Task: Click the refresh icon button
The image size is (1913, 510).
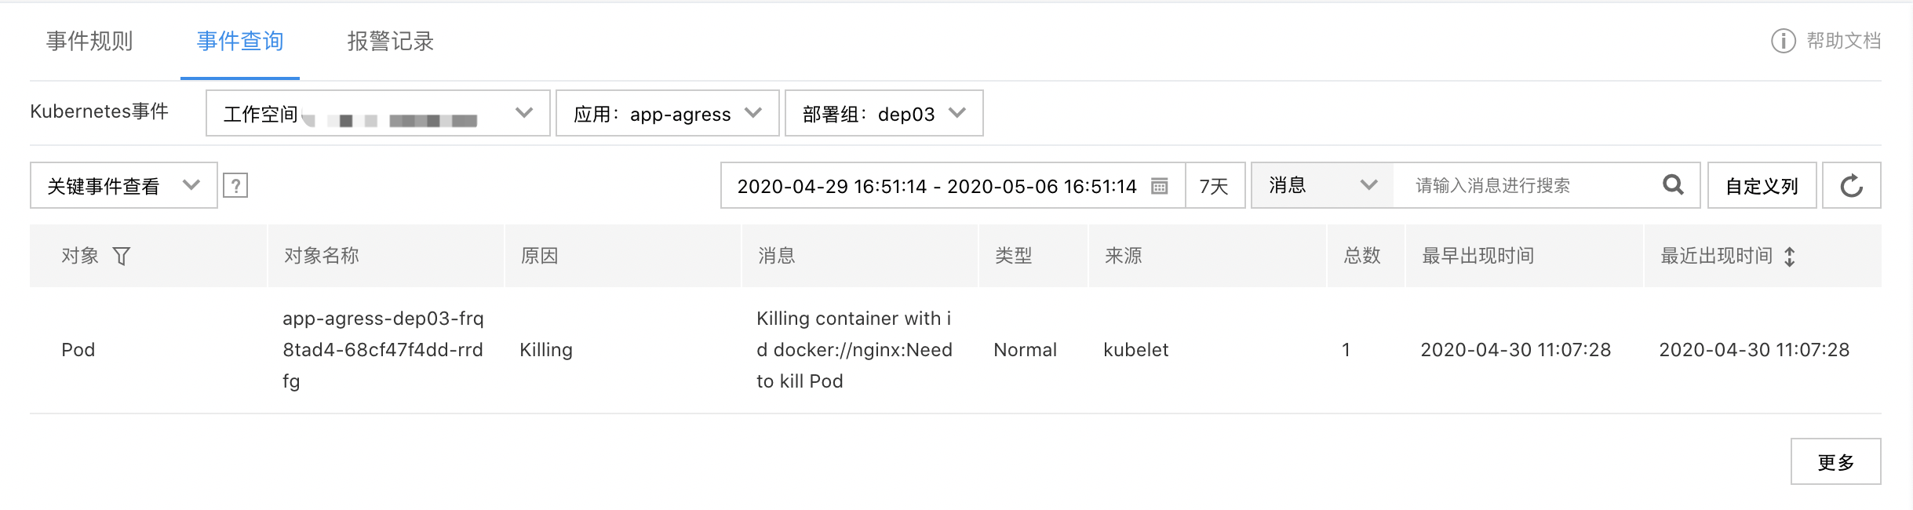Action: [x=1851, y=185]
